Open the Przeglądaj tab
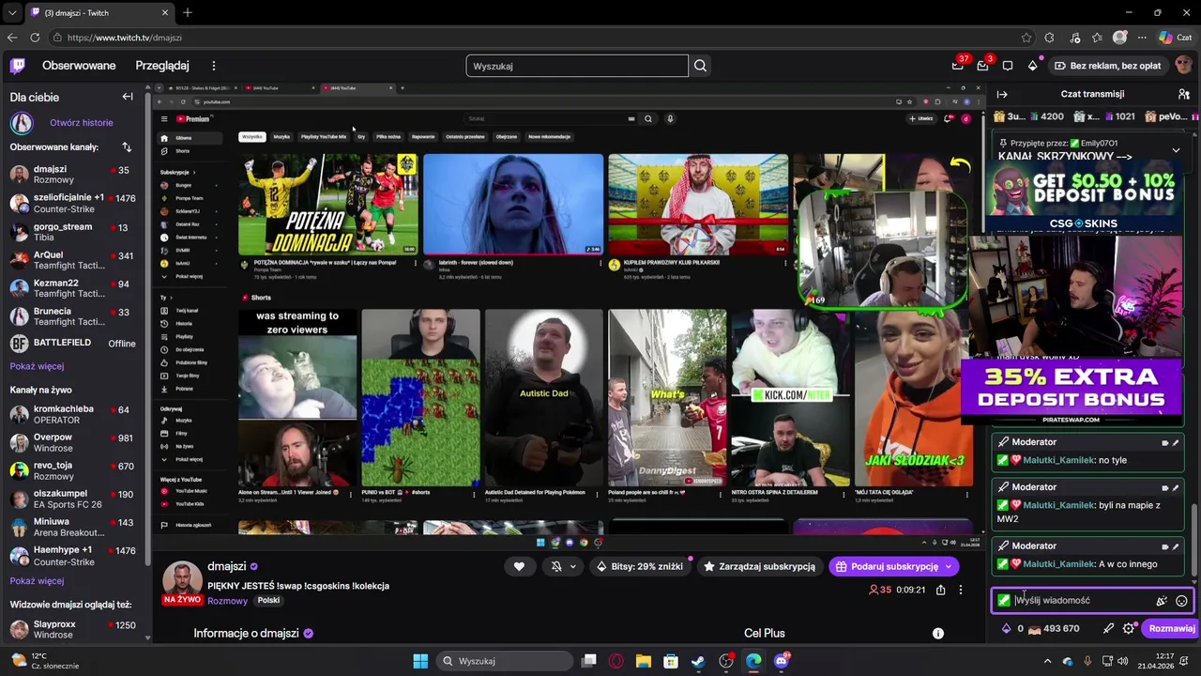 tap(162, 66)
